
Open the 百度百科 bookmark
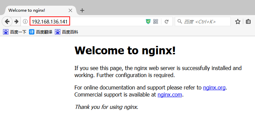(67, 32)
